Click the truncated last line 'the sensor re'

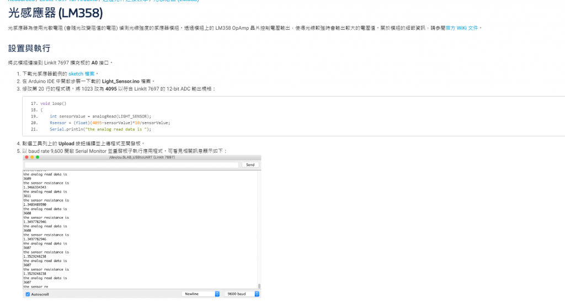(x=36, y=287)
